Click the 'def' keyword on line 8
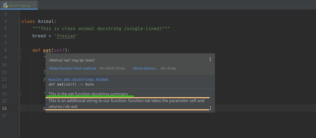Image resolution: width=316 pixels, height=138 pixels. tap(36, 50)
